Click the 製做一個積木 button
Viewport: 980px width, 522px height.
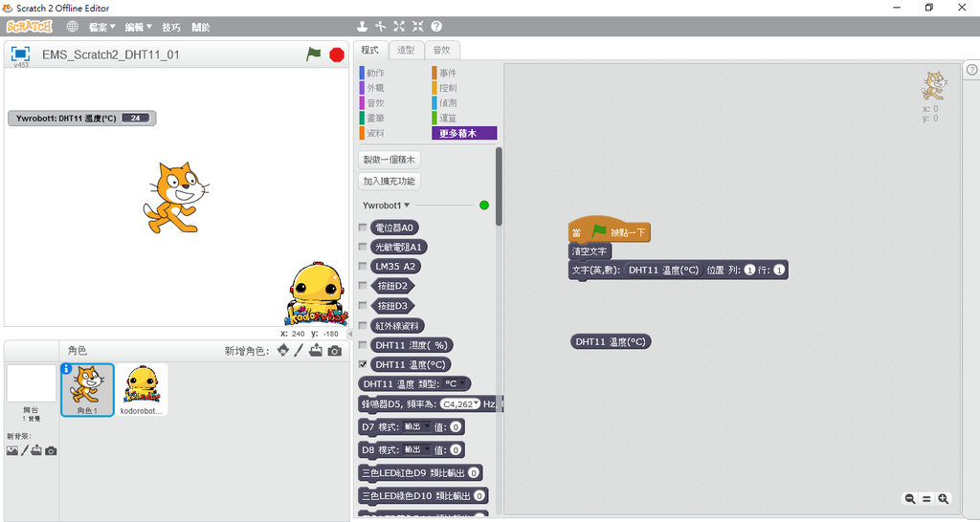[390, 160]
